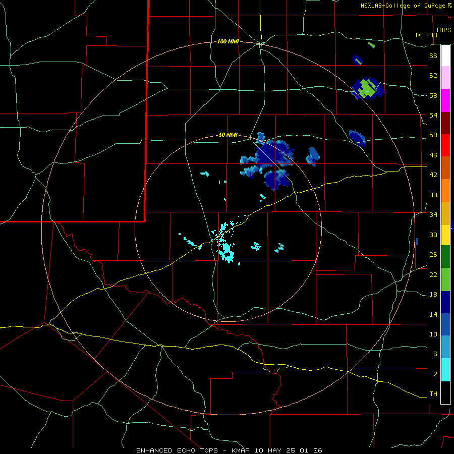Click legend scale value 42
The height and width of the screenshot is (454, 454).
[433, 175]
